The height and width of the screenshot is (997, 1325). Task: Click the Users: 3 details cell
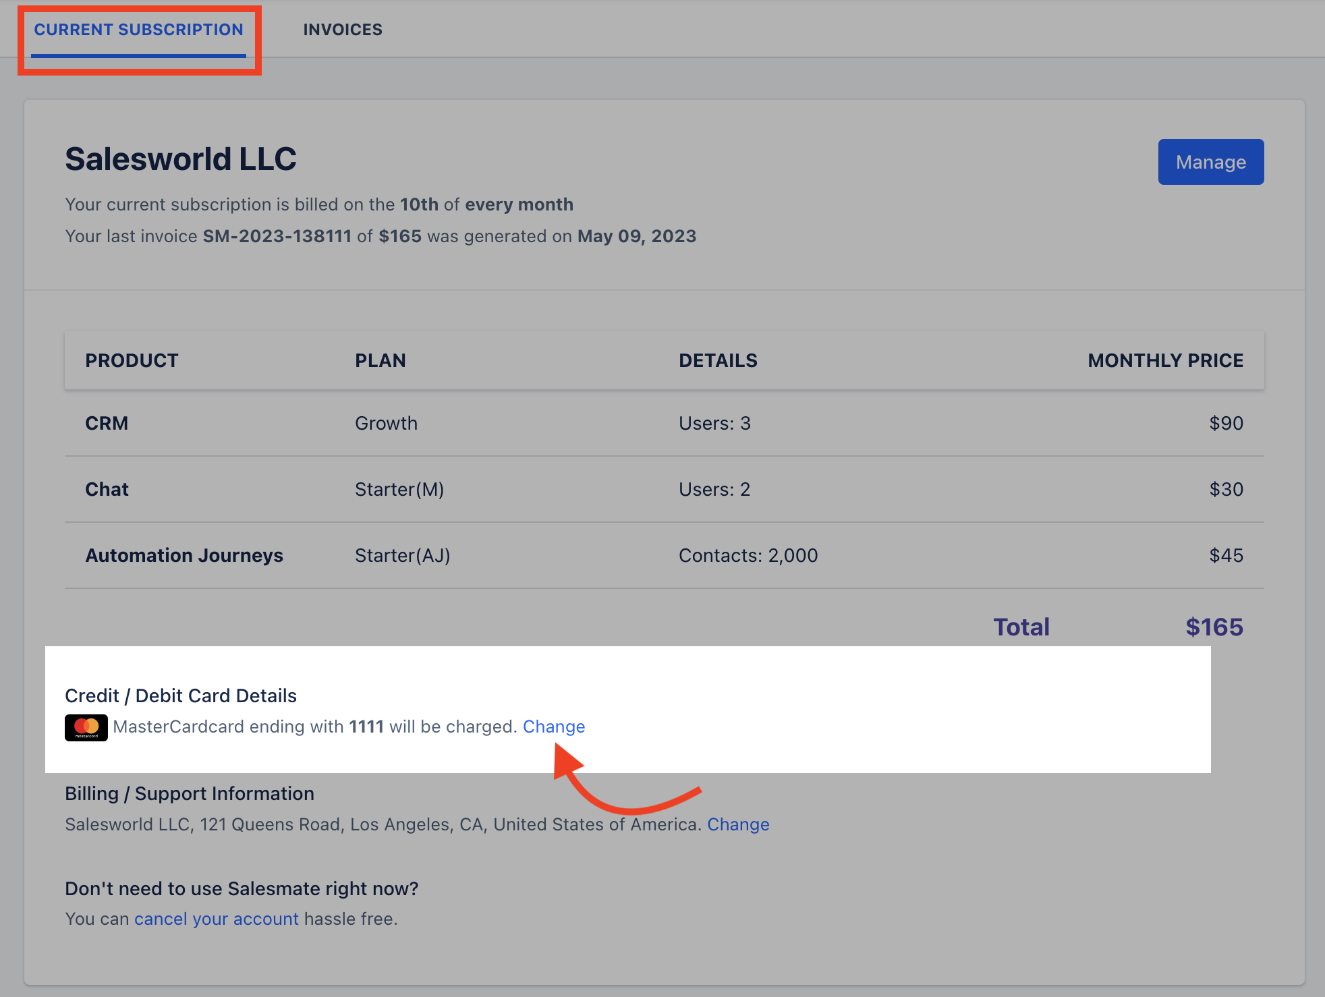(714, 423)
